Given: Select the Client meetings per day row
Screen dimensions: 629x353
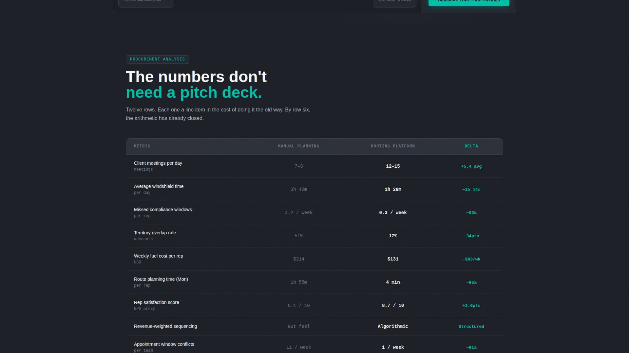Looking at the screenshot, I should point(314,166).
